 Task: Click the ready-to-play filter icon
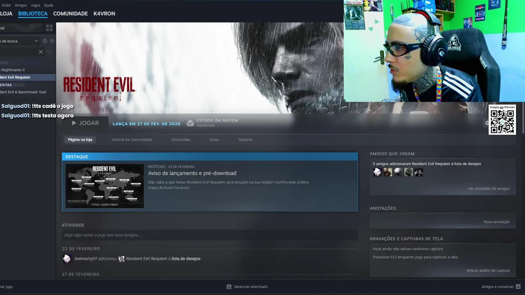(52, 41)
